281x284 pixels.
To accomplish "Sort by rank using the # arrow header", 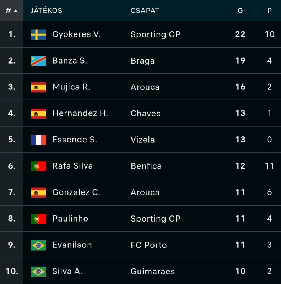I will click(12, 11).
